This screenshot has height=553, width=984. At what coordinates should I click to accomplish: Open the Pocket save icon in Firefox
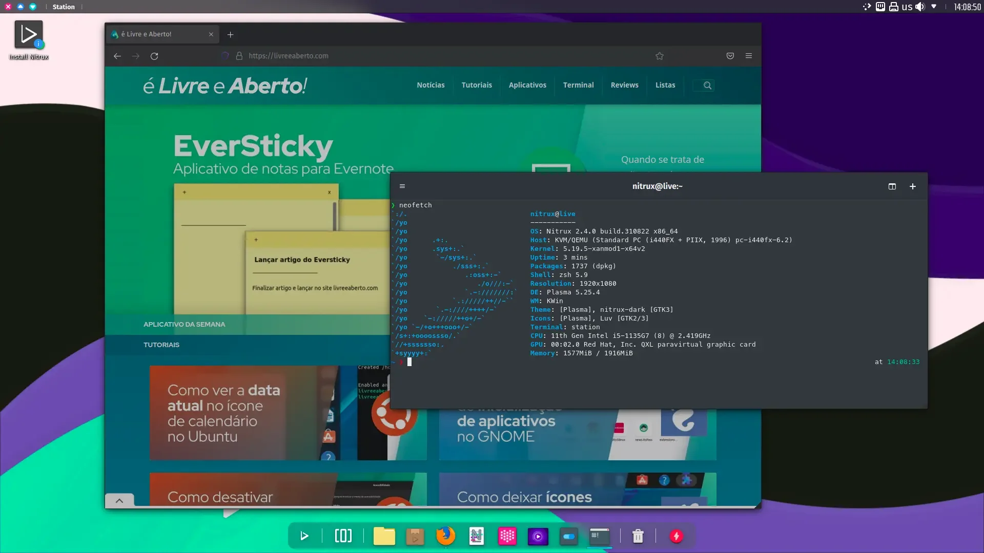[x=730, y=56]
